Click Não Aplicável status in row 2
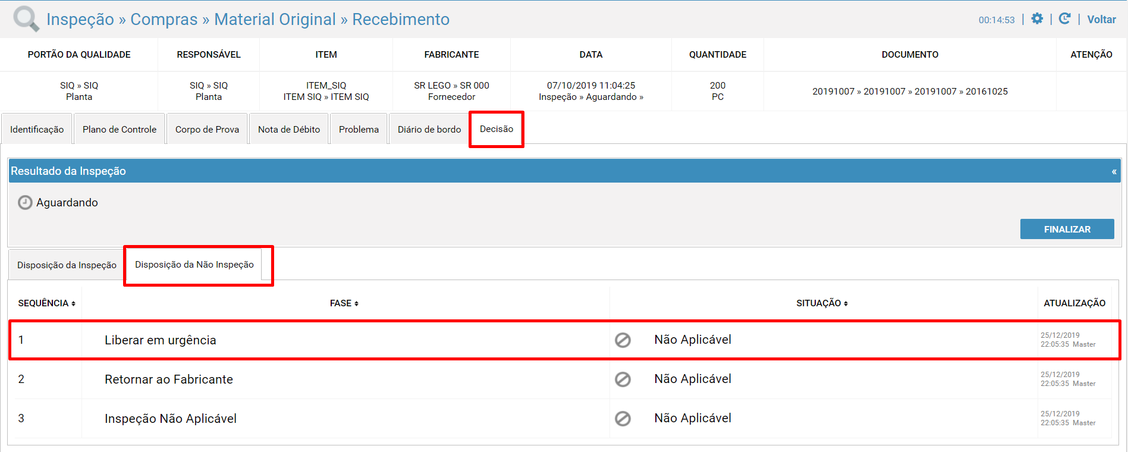The height and width of the screenshot is (452, 1128). tap(693, 379)
